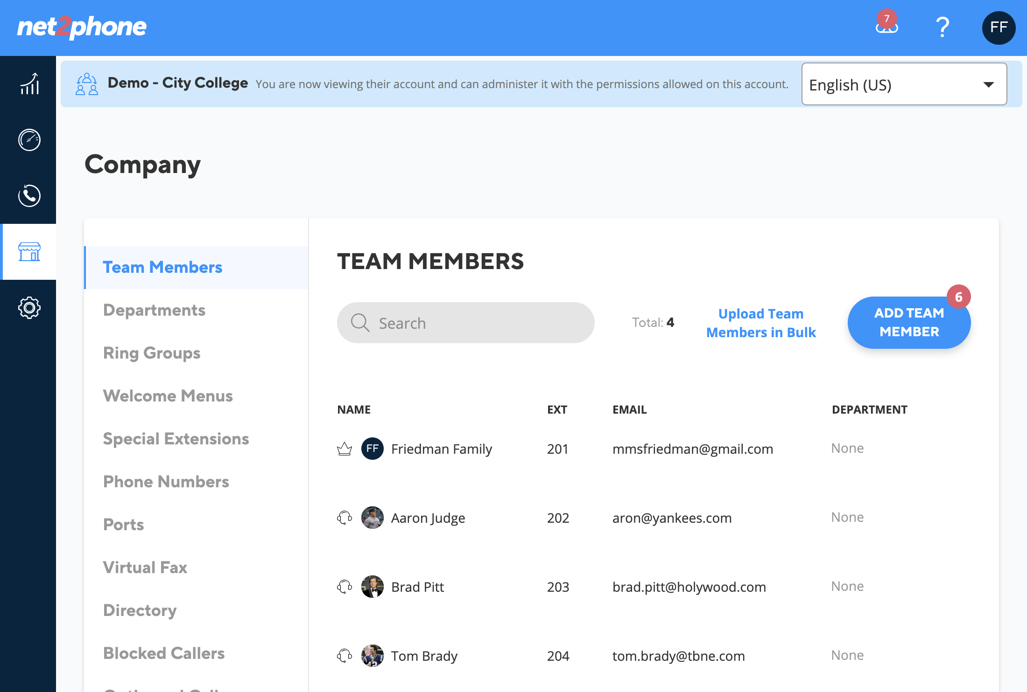Click the email tom.brady@tbne.com

(x=679, y=656)
